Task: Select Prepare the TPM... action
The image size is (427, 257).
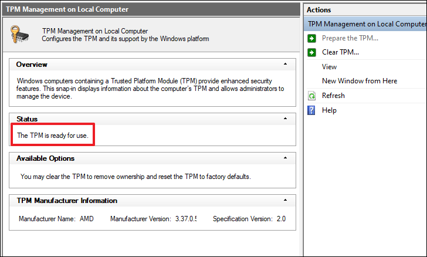Action: coord(350,38)
